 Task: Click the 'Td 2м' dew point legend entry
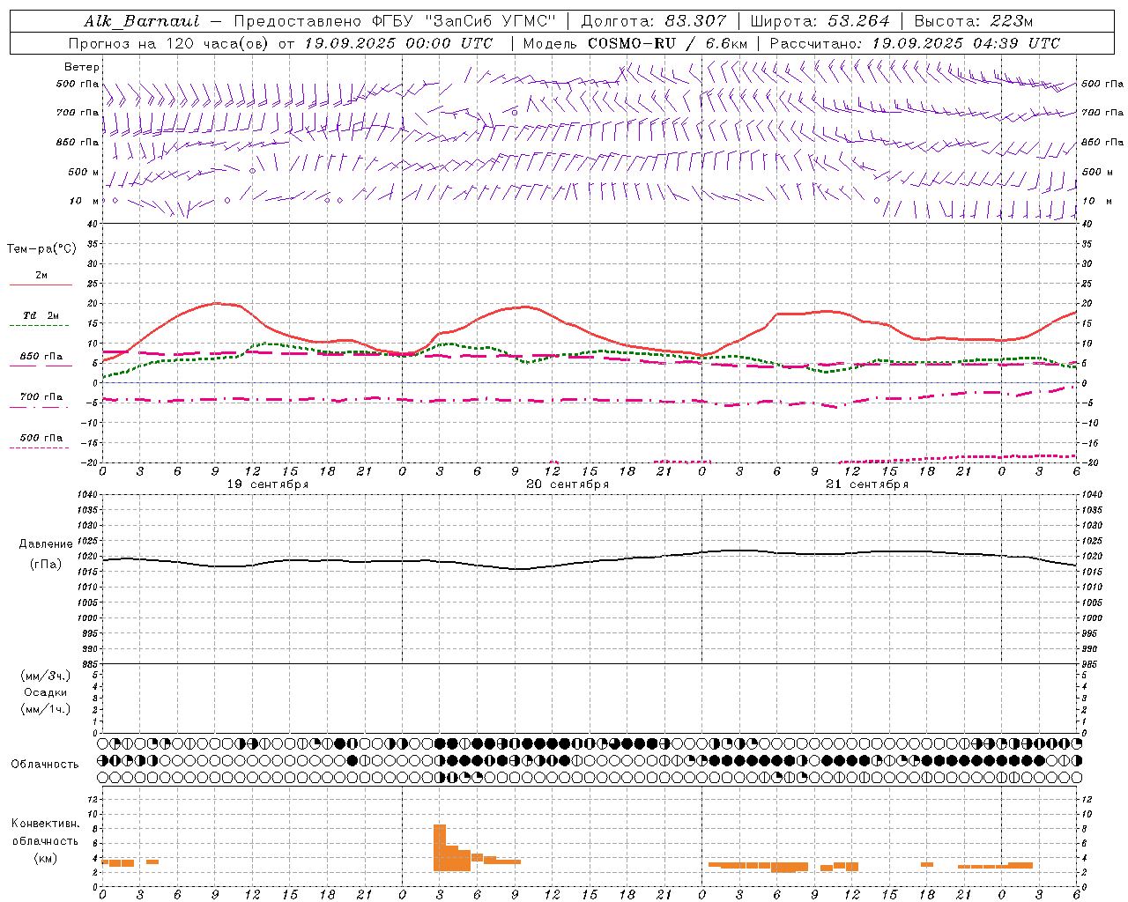[x=41, y=315]
